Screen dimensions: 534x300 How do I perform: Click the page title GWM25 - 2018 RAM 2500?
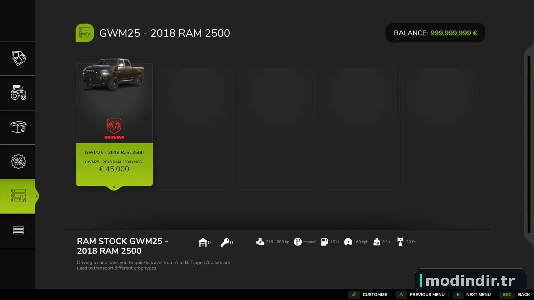(x=165, y=33)
